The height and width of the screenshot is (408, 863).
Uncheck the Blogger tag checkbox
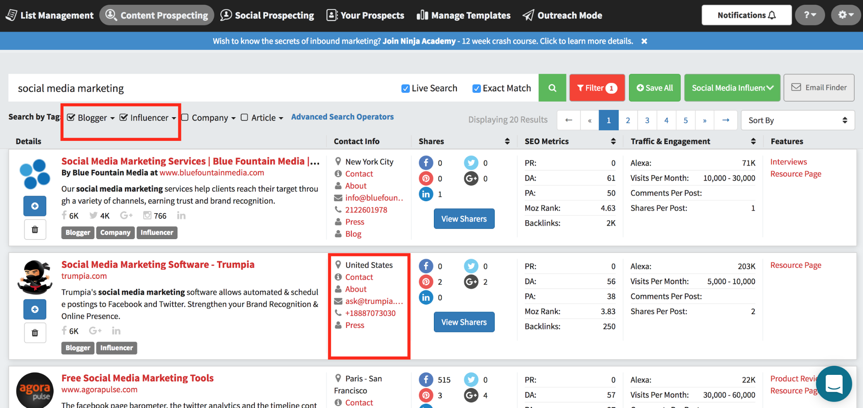click(71, 118)
